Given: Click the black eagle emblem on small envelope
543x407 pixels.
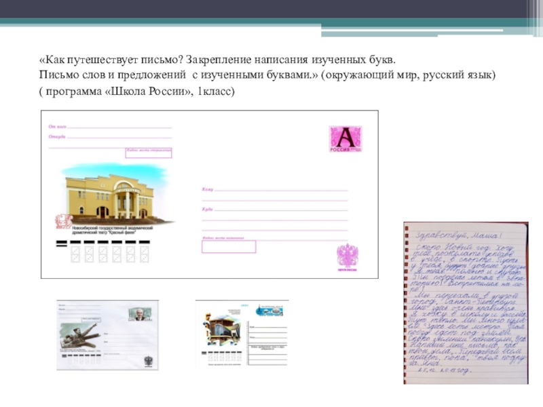Looking at the screenshot, I should (x=148, y=362).
